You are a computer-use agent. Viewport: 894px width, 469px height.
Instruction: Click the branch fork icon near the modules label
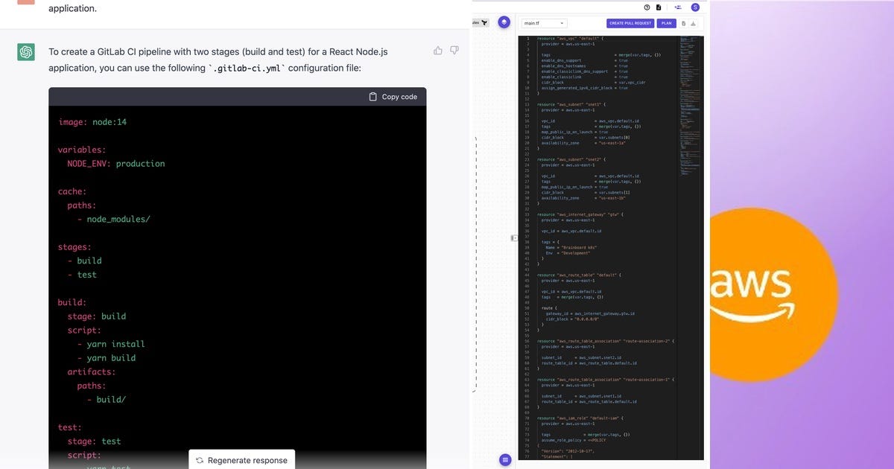[485, 22]
